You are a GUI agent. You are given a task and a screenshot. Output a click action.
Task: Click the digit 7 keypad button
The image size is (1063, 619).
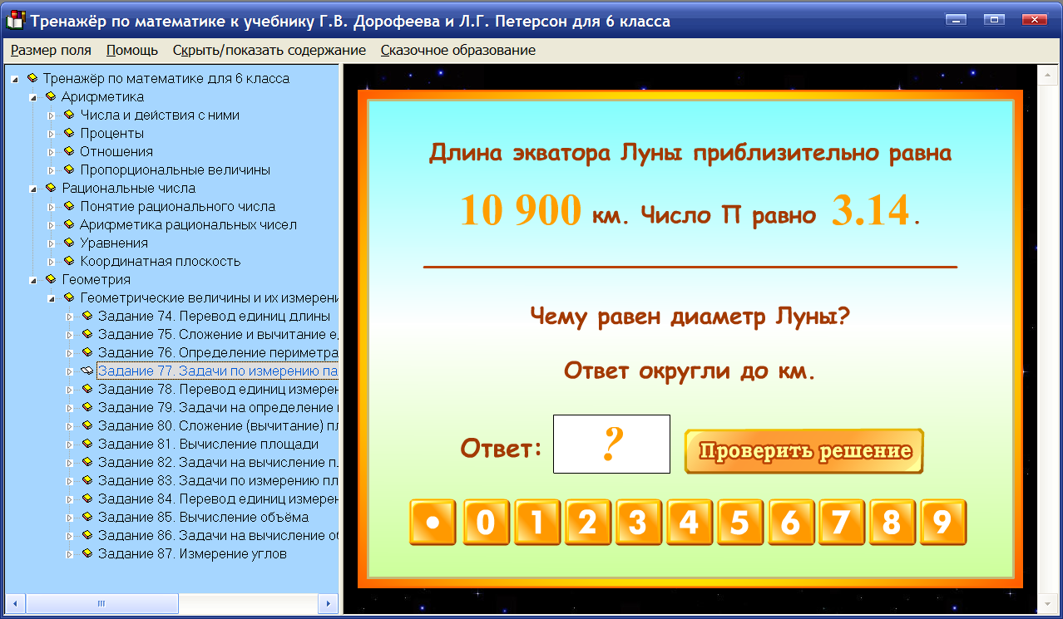pos(842,523)
